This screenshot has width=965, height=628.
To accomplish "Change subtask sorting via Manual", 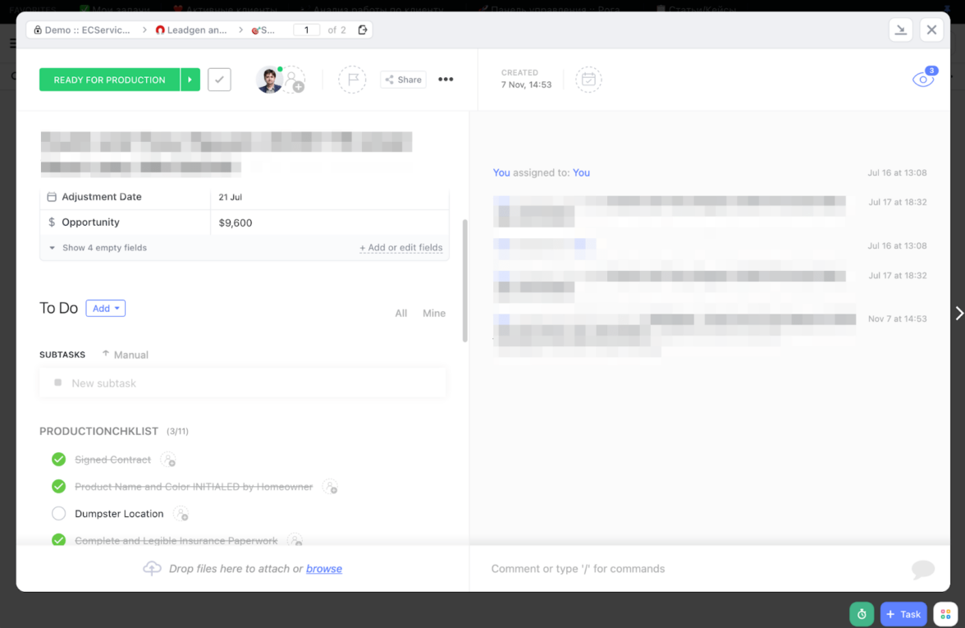I will [125, 355].
